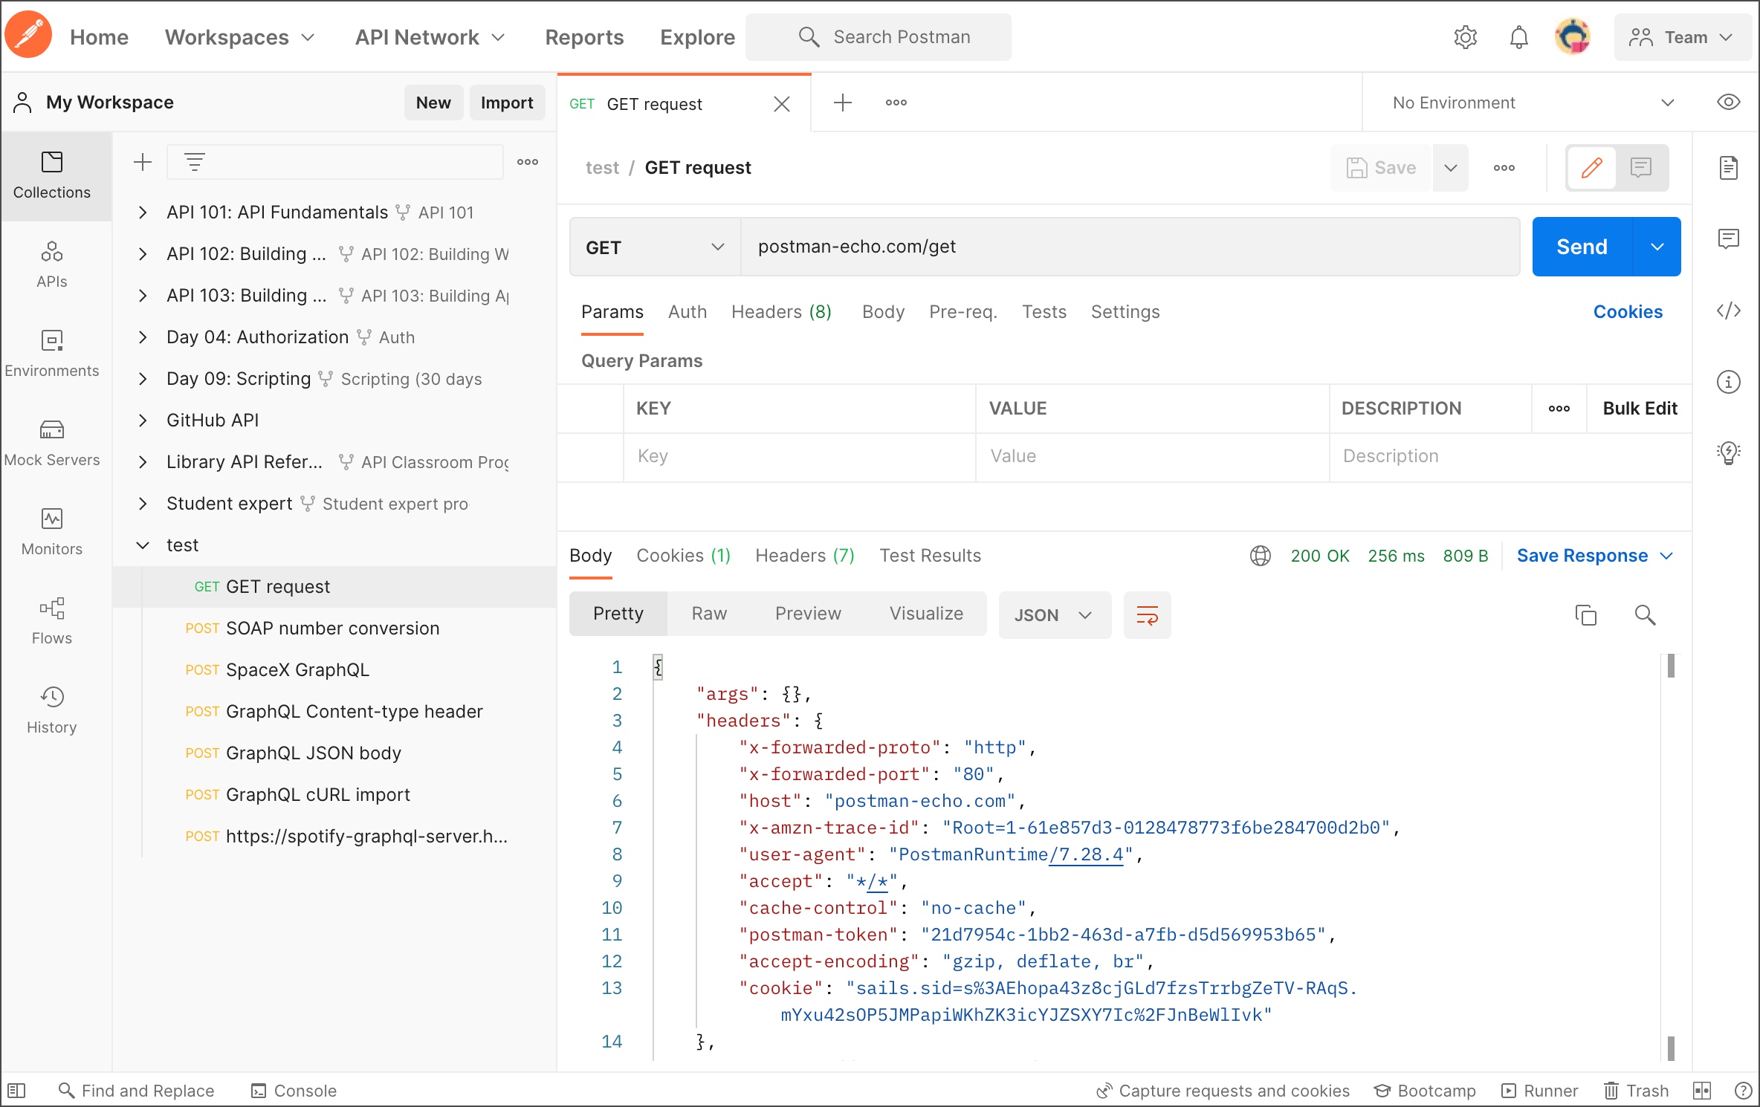The width and height of the screenshot is (1760, 1107).
Task: Switch to the Test Results tab in response
Action: point(930,555)
